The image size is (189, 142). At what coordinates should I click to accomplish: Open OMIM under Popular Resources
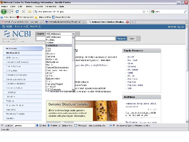click(130, 73)
